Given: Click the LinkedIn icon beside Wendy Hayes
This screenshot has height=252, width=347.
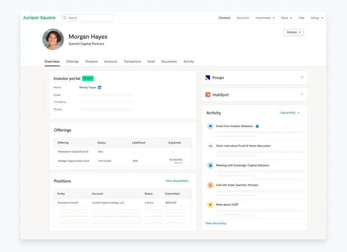Looking at the screenshot, I should pyautogui.click(x=99, y=87).
